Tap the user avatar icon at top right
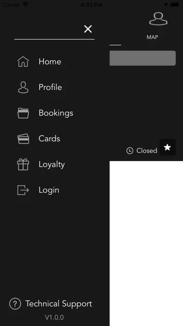Screen dimensions: 183x326 pos(158,19)
